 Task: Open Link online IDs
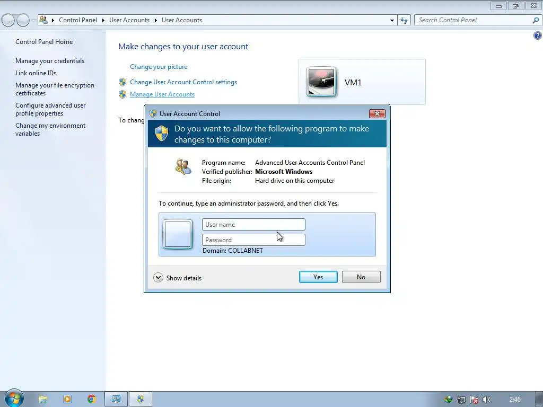(36, 73)
